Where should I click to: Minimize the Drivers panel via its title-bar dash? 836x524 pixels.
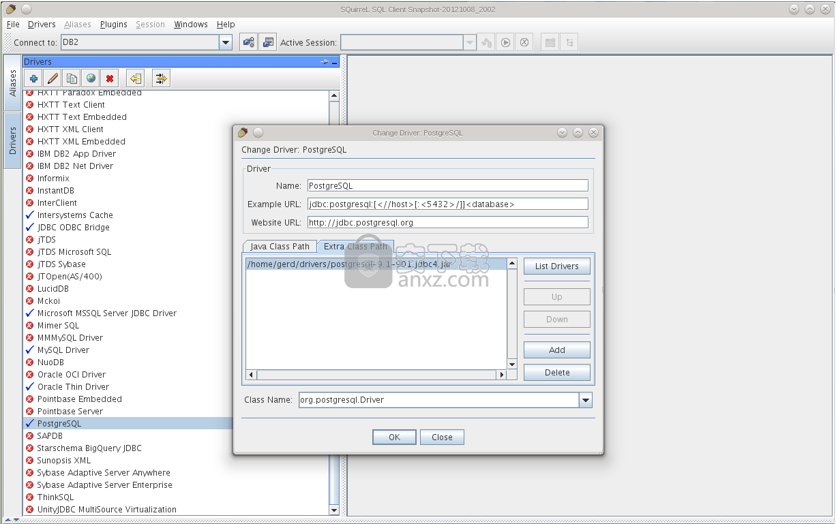point(335,62)
